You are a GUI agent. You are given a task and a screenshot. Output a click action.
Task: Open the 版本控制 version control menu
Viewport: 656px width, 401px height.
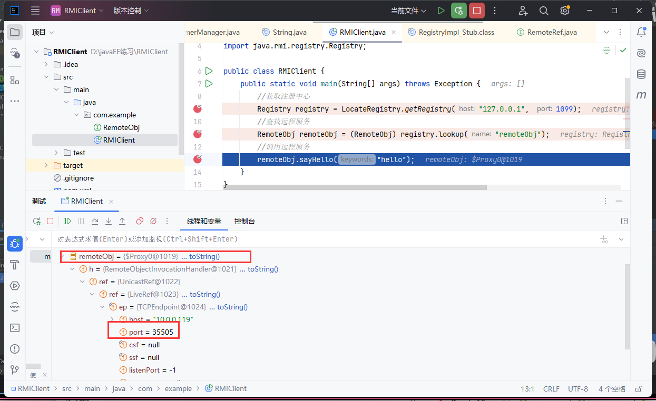tap(131, 11)
